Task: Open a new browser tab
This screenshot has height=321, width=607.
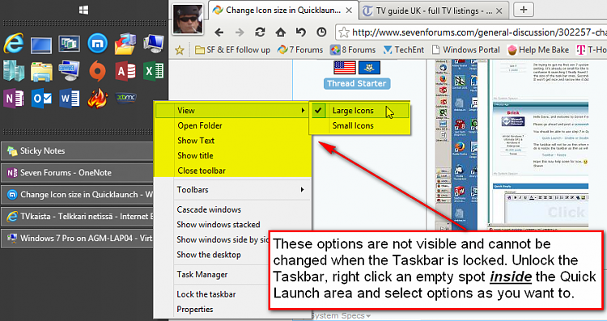Action: pyautogui.click(x=524, y=10)
